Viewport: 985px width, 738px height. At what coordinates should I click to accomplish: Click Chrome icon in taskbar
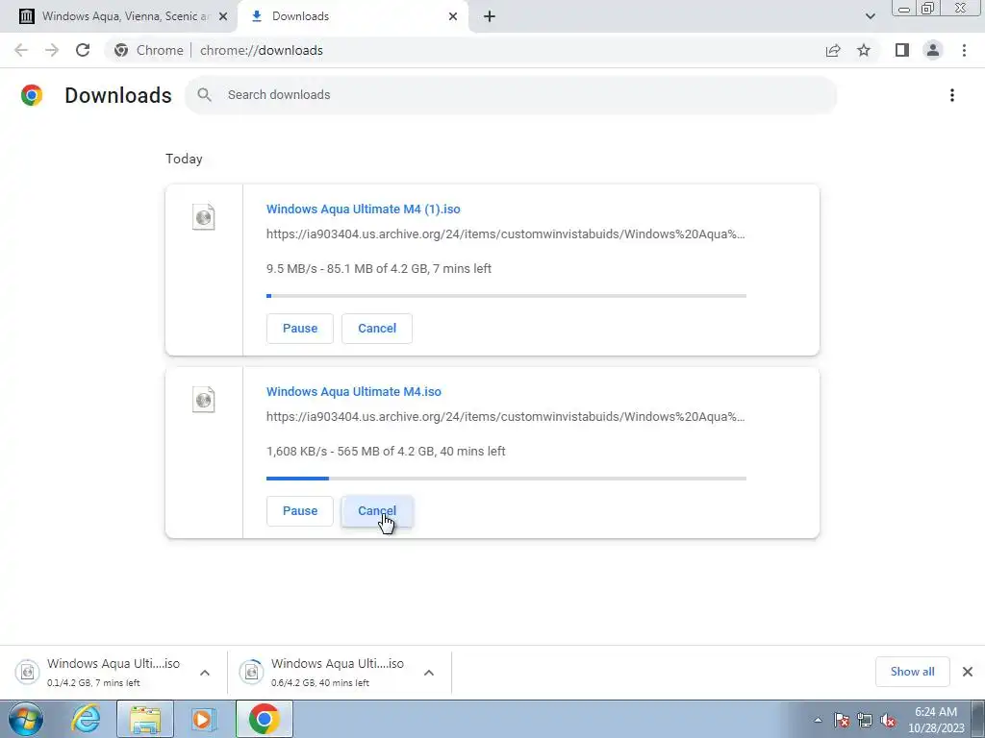point(264,719)
